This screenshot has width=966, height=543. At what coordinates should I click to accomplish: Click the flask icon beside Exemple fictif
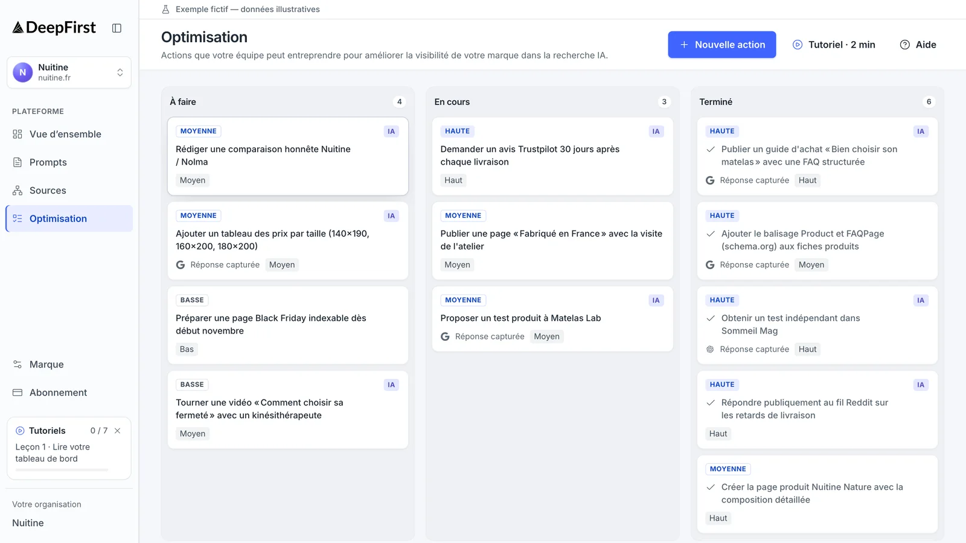(x=165, y=9)
